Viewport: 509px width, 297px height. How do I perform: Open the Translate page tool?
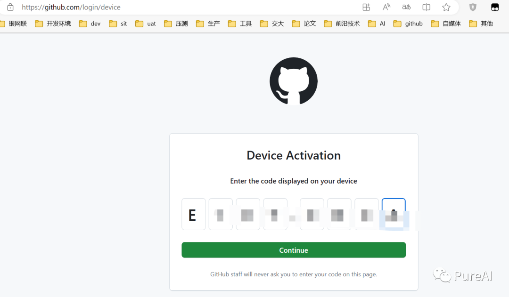coord(406,7)
